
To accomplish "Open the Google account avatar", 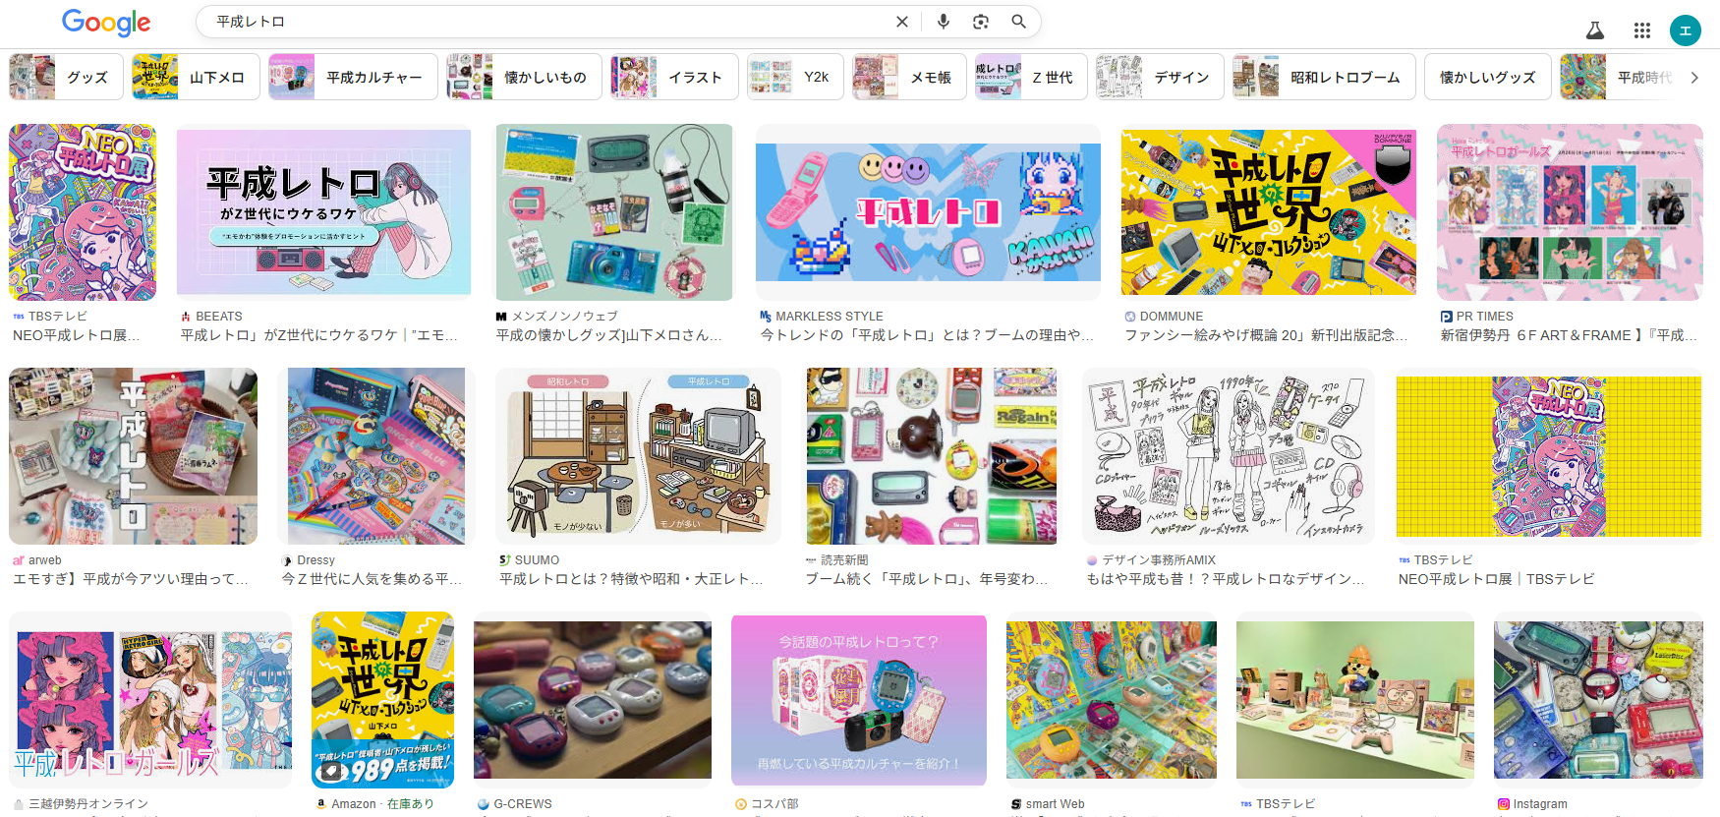I will coord(1685,30).
